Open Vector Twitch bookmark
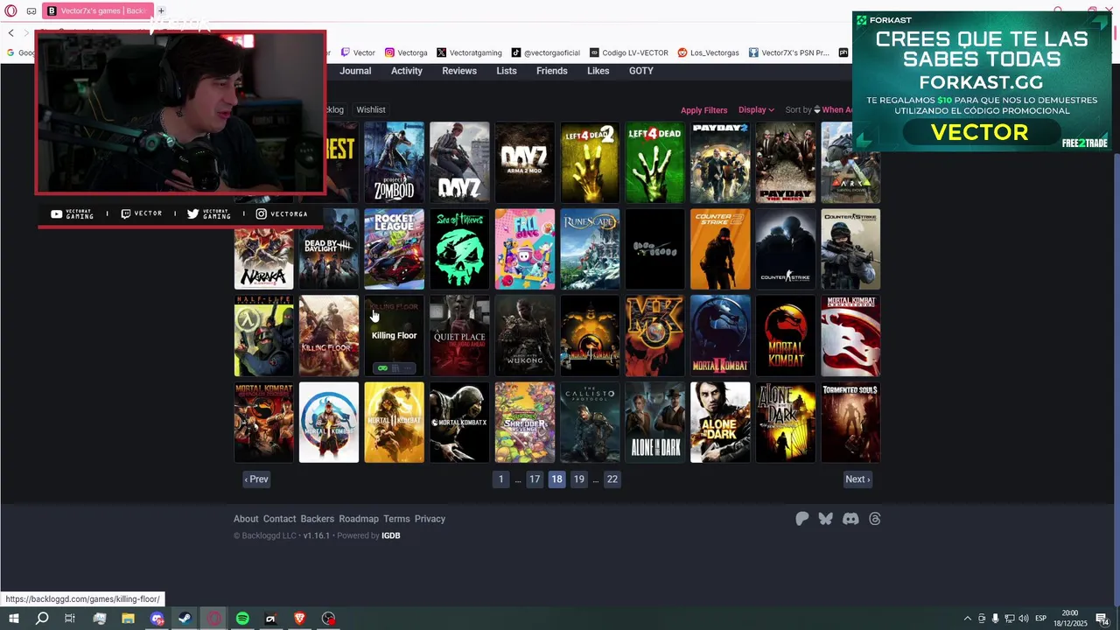The width and height of the screenshot is (1120, 630). tap(358, 52)
